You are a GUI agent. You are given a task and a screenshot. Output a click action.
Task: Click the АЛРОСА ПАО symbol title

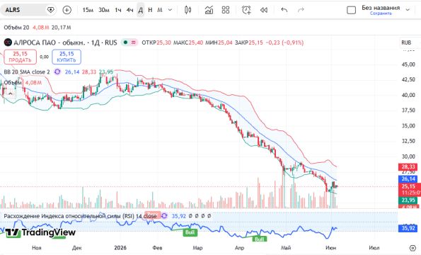(x=65, y=42)
